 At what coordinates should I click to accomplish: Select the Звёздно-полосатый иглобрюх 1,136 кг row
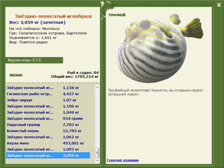(x=48, y=88)
